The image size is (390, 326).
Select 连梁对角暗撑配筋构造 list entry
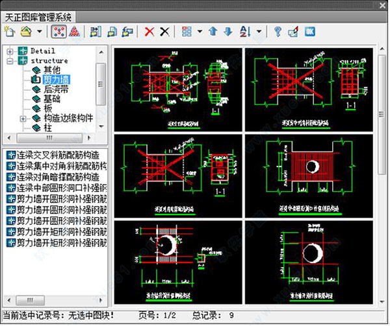click(57, 176)
